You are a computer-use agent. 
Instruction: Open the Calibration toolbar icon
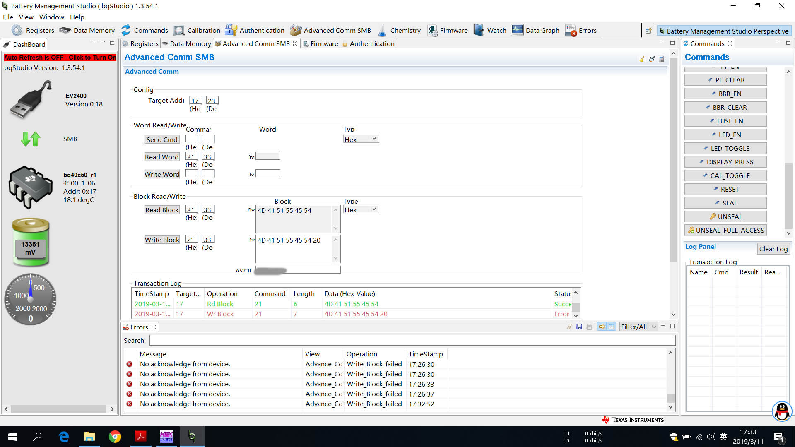(179, 30)
